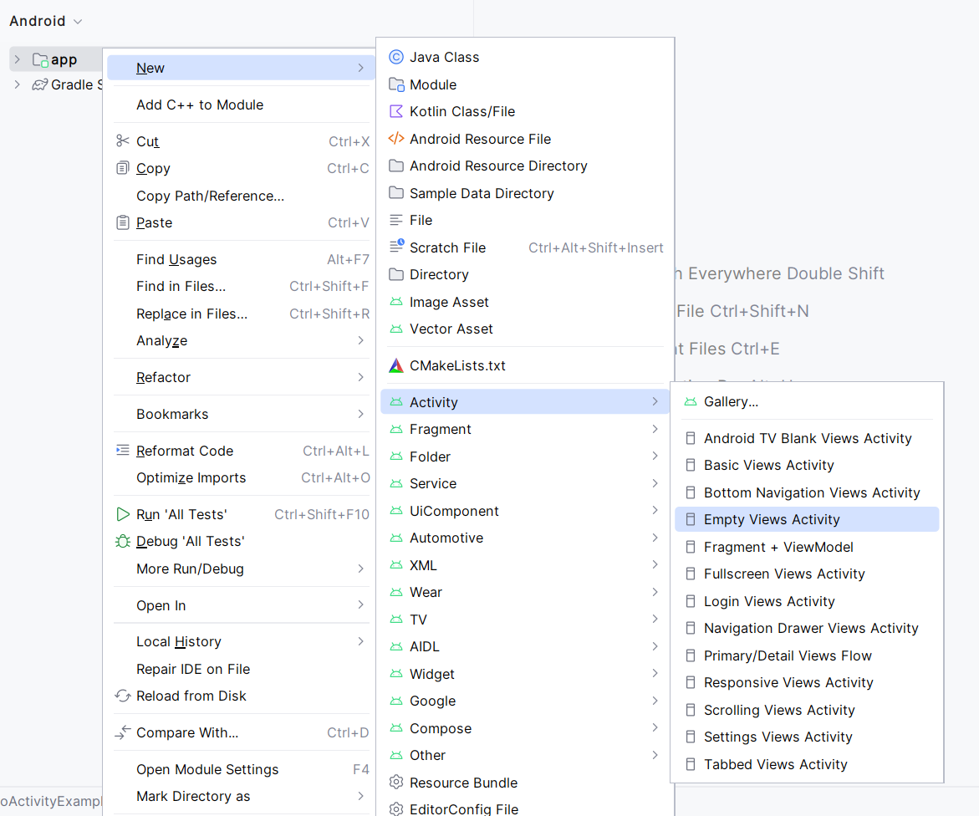Open the Wear submenu entry
The height and width of the screenshot is (816, 979).
coord(524,592)
